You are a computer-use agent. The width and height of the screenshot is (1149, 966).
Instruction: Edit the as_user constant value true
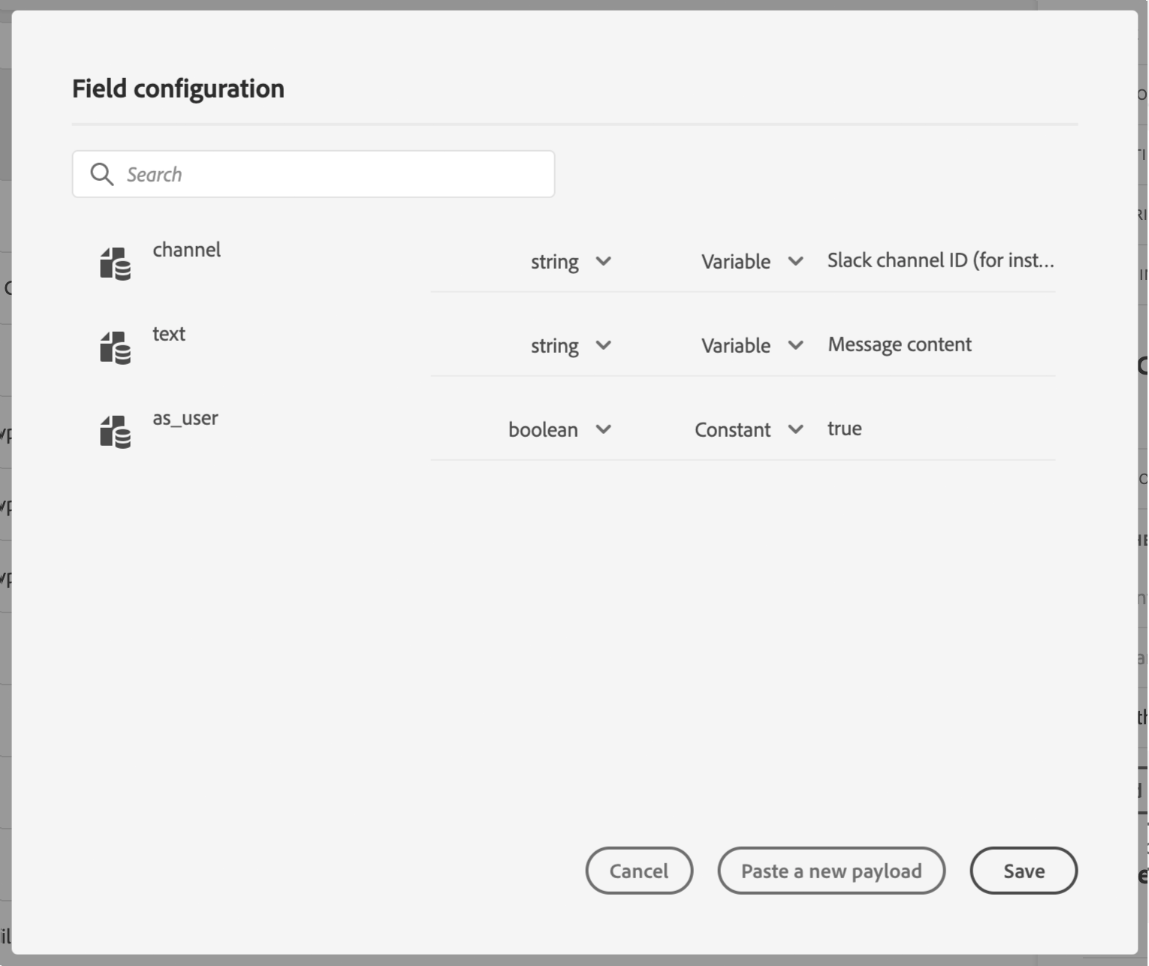[x=845, y=429]
